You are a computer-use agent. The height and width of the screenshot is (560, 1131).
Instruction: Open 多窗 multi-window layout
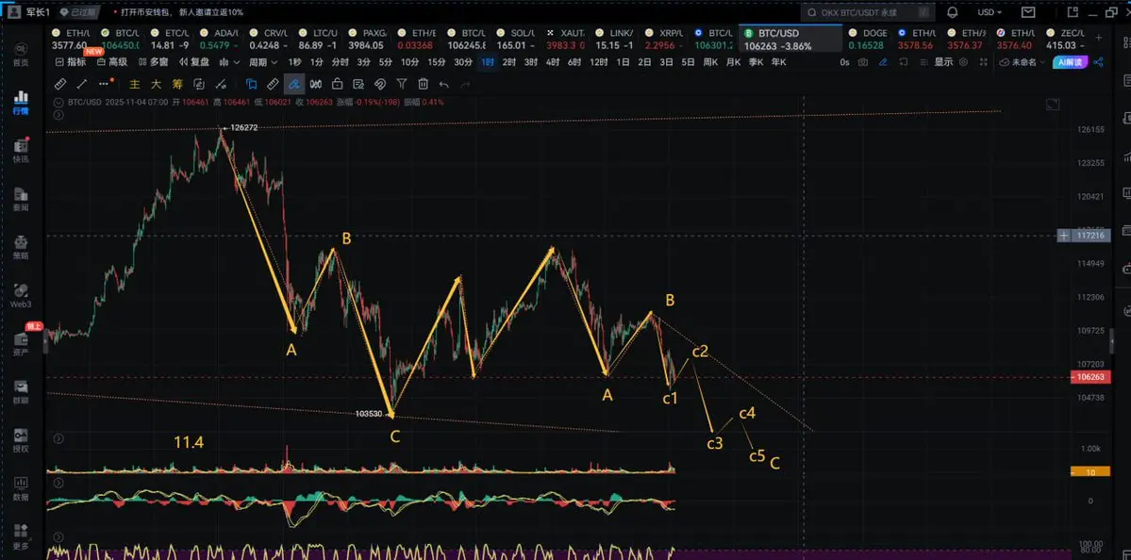point(153,62)
